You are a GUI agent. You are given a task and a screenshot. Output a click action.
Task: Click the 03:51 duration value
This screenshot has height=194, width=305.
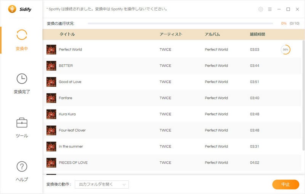[255, 82]
